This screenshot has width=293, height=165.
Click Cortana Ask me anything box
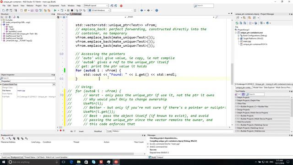click(x=33, y=162)
